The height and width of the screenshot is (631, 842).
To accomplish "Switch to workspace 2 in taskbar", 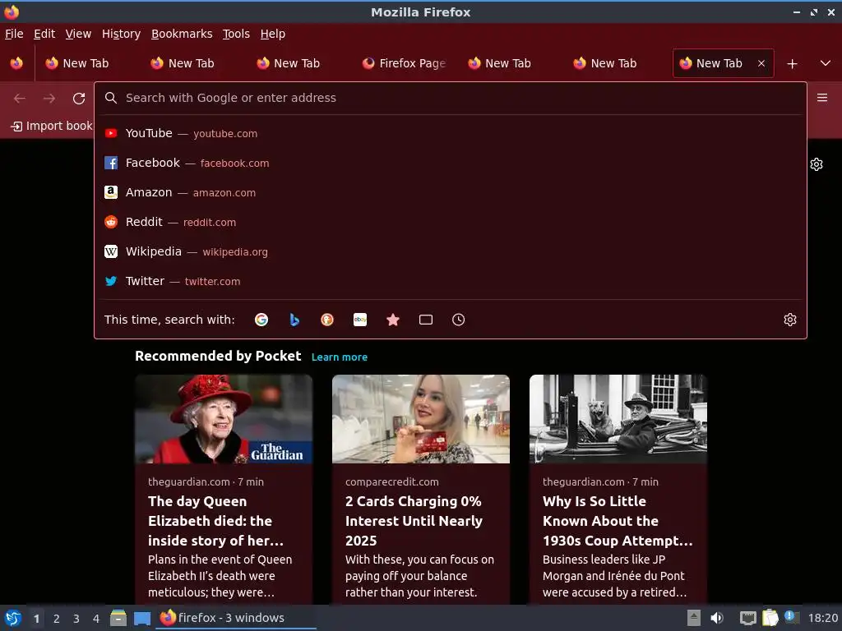I will click(57, 619).
